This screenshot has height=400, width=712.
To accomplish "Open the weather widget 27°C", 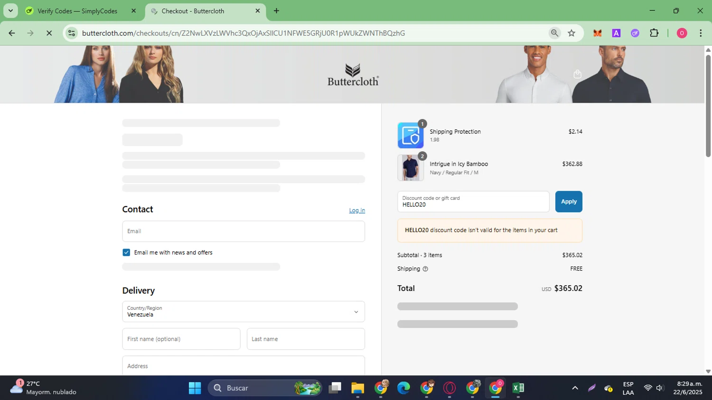I will pyautogui.click(x=43, y=388).
